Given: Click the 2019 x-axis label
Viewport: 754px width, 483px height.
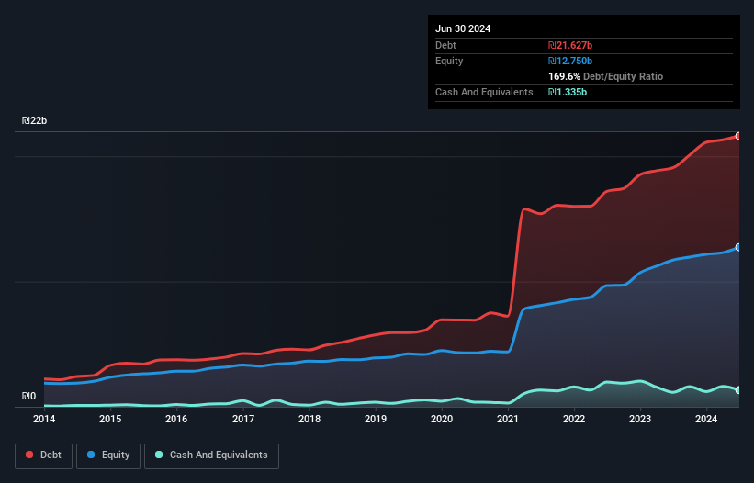Looking at the screenshot, I should point(376,419).
